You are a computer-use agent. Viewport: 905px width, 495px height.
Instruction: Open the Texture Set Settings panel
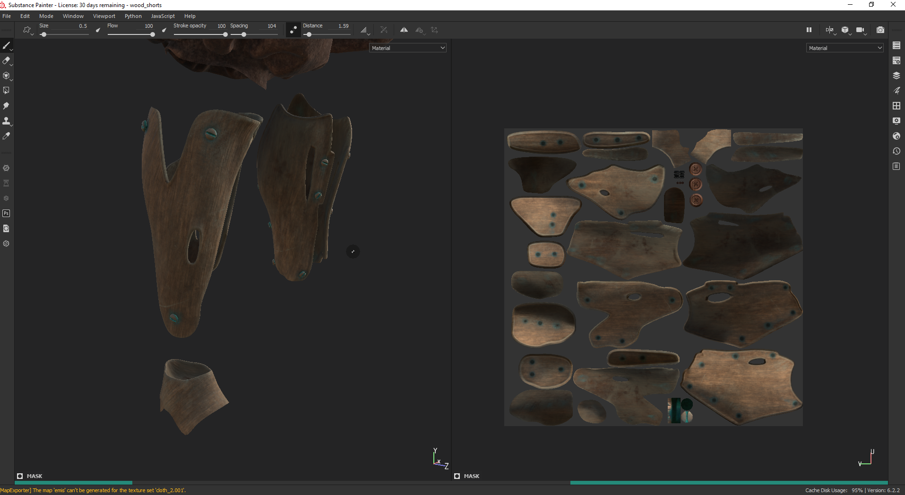click(x=896, y=60)
